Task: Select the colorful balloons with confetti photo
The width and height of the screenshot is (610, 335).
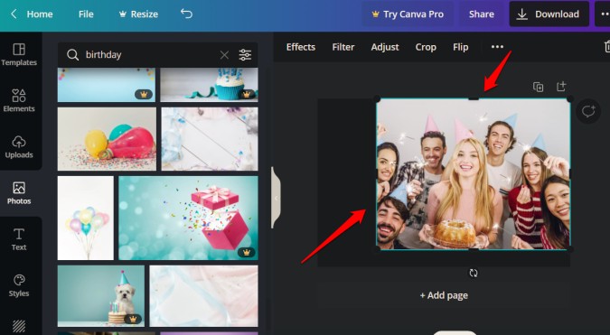Action: 107,139
